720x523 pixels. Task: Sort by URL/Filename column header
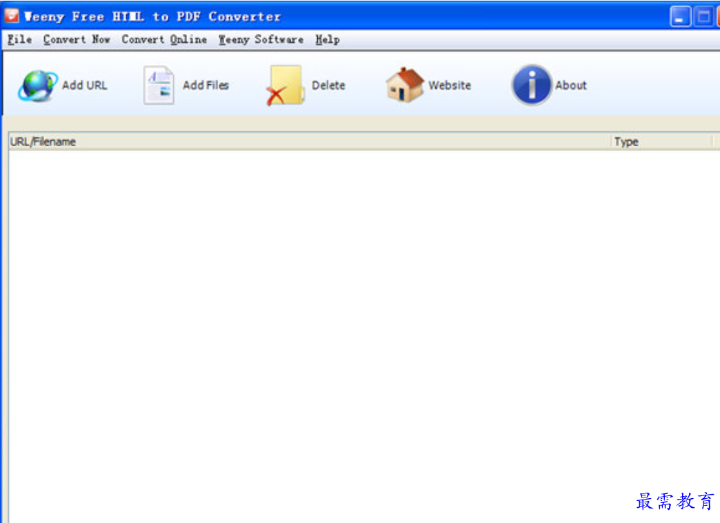[x=310, y=141]
